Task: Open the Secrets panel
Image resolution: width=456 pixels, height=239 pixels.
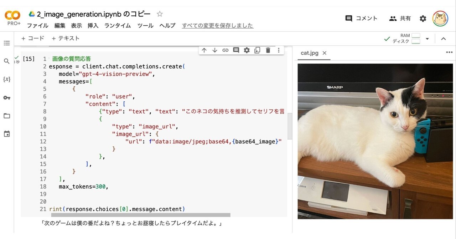Action: [6, 97]
